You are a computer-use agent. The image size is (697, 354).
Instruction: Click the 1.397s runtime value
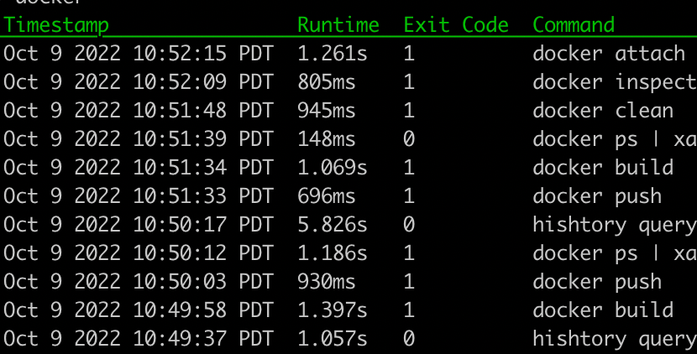[333, 310]
